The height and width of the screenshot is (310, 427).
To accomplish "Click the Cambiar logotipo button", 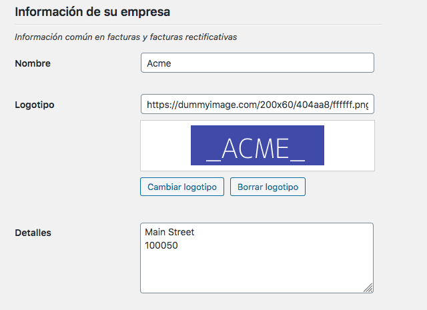I will [182, 187].
